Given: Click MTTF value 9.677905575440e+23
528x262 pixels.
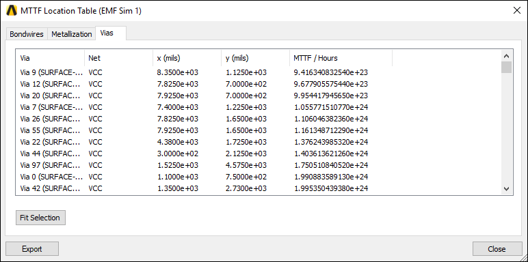Looking at the screenshot, I should pyautogui.click(x=330, y=84).
